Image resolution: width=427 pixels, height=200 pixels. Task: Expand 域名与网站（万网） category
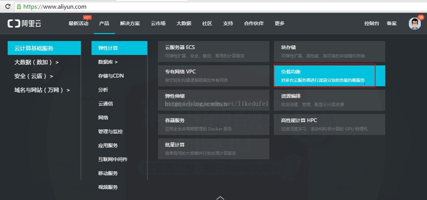tap(42, 90)
